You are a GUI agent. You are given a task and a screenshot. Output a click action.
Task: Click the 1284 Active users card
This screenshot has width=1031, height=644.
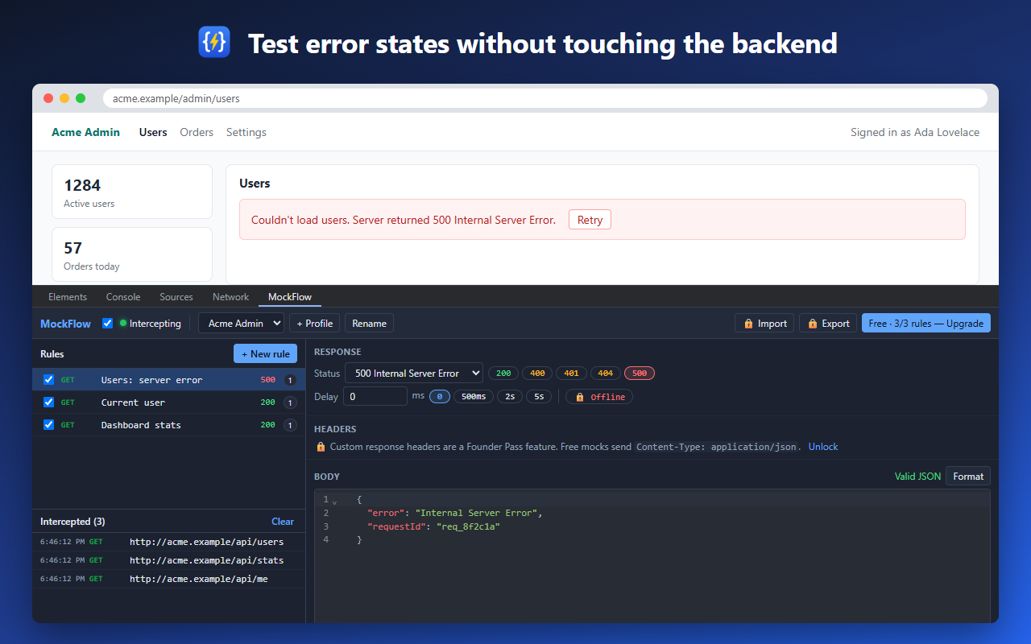pos(132,192)
